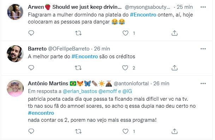Share Arwen's tweet via share icon
The height and width of the screenshot is (140, 215).
pos(174,33)
